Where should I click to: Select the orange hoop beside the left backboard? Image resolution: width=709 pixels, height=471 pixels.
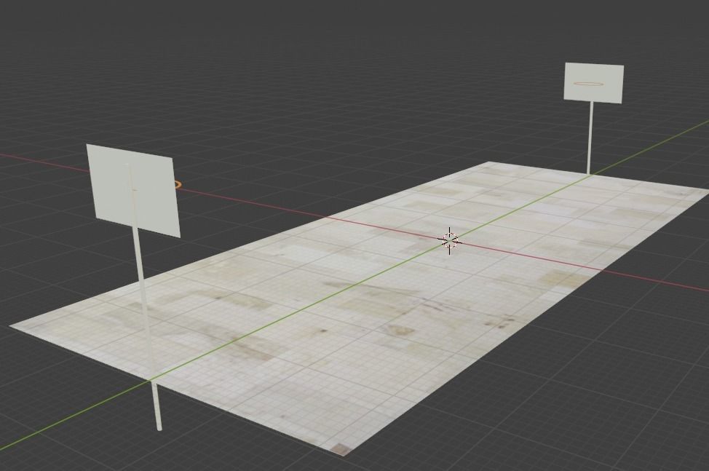[x=178, y=184]
